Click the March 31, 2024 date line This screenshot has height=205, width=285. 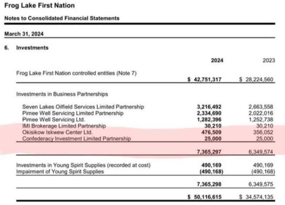(x=24, y=34)
